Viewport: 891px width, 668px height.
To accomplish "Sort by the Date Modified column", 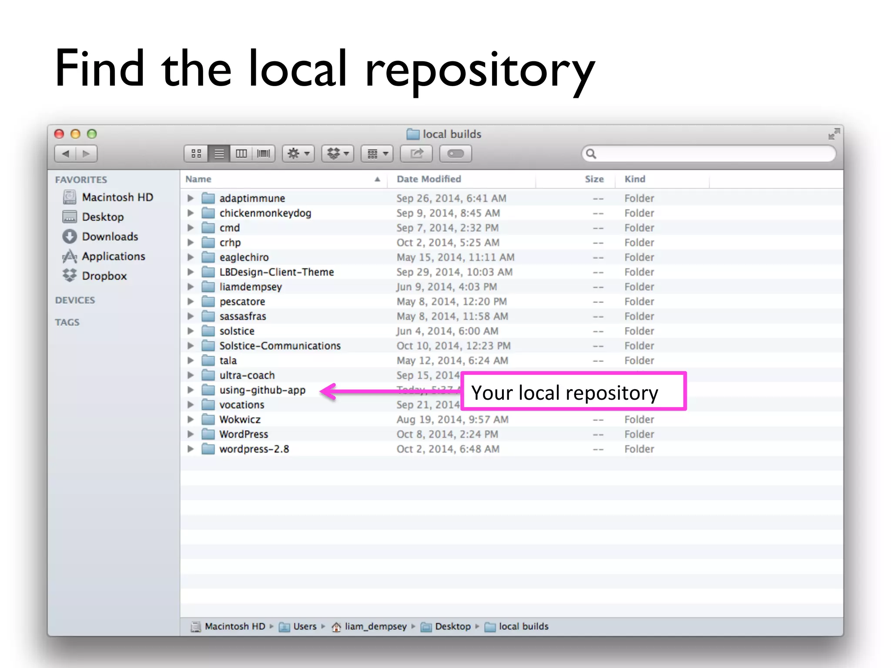I will [x=429, y=179].
